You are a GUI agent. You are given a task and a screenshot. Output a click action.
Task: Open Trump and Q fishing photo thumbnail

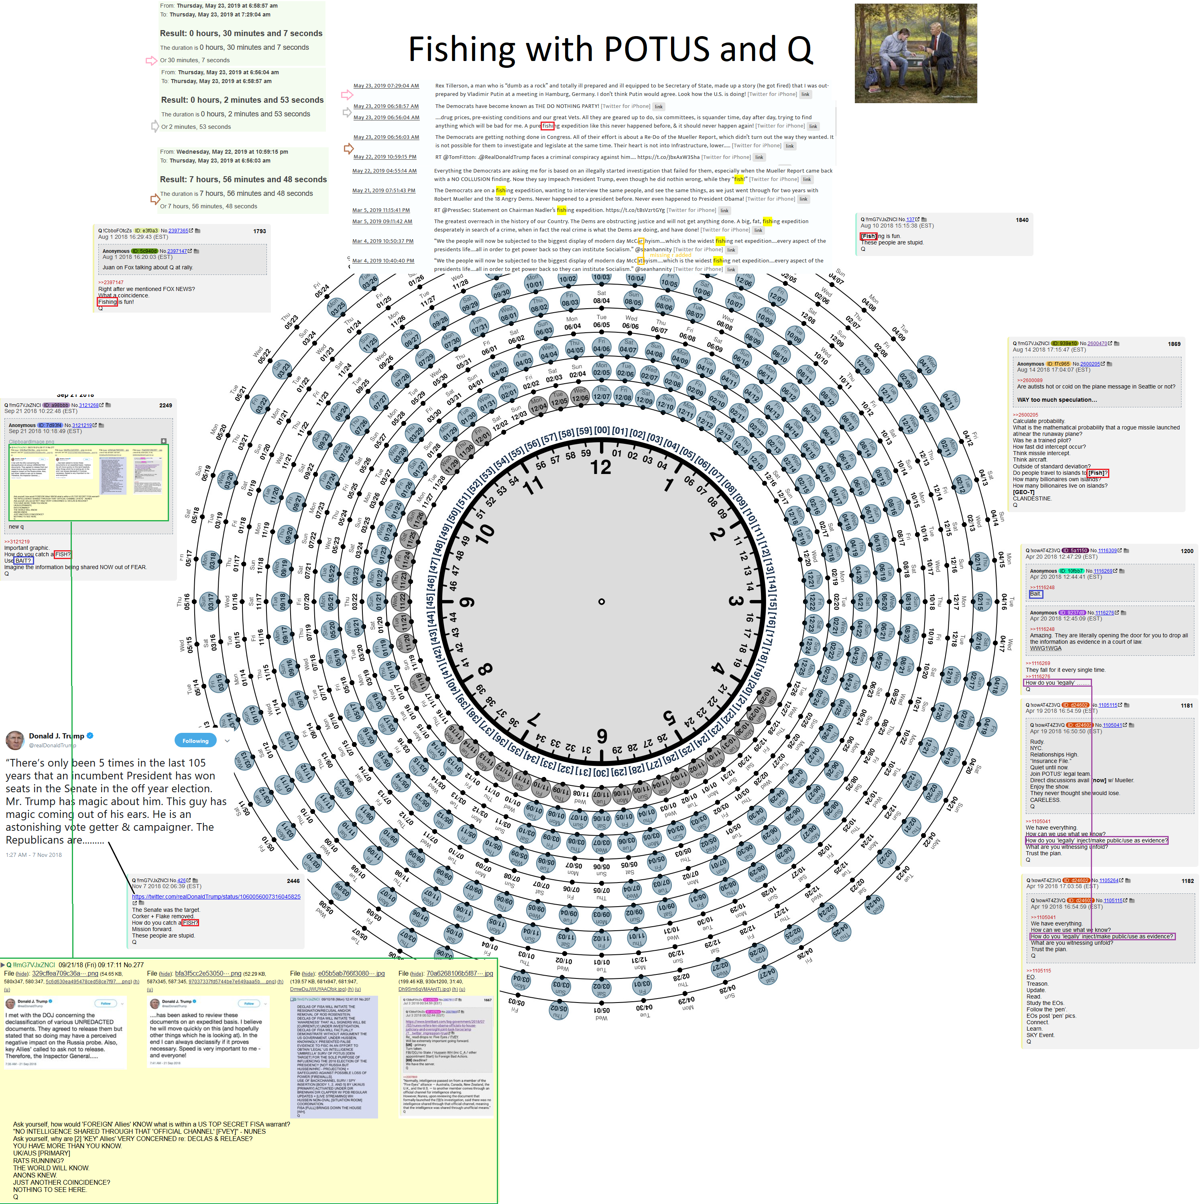[915, 54]
